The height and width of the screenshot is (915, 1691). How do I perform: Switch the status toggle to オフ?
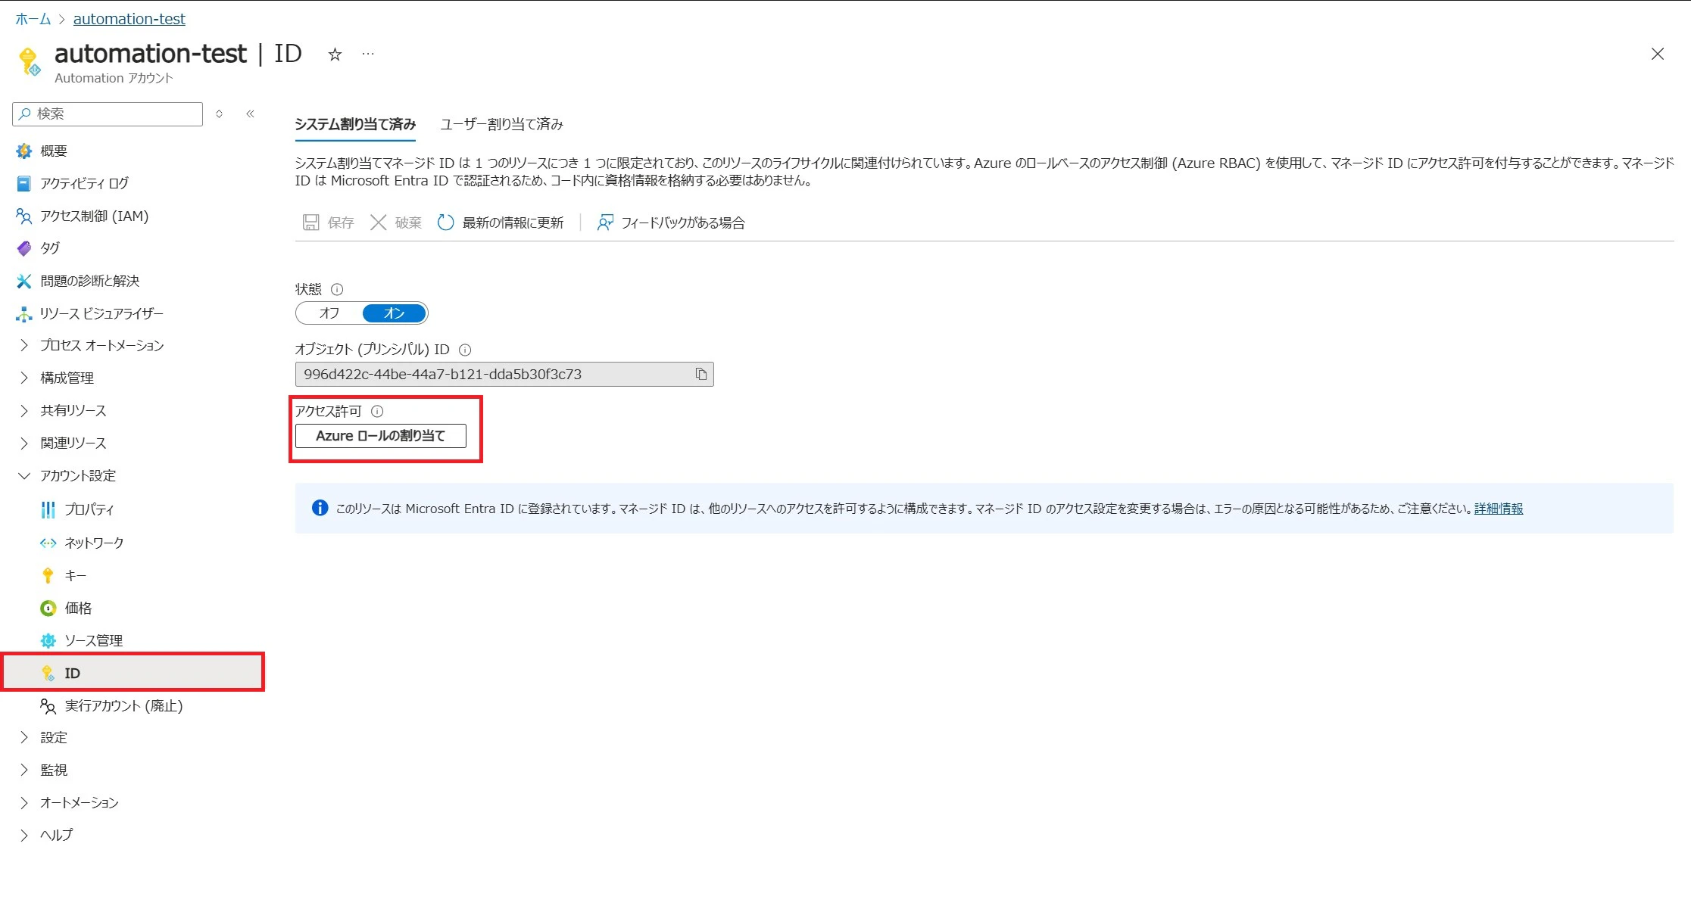pyautogui.click(x=329, y=313)
